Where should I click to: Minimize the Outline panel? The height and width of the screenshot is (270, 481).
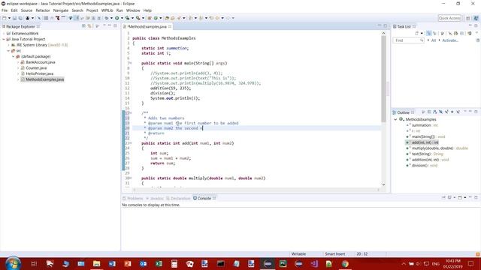tap(470, 112)
